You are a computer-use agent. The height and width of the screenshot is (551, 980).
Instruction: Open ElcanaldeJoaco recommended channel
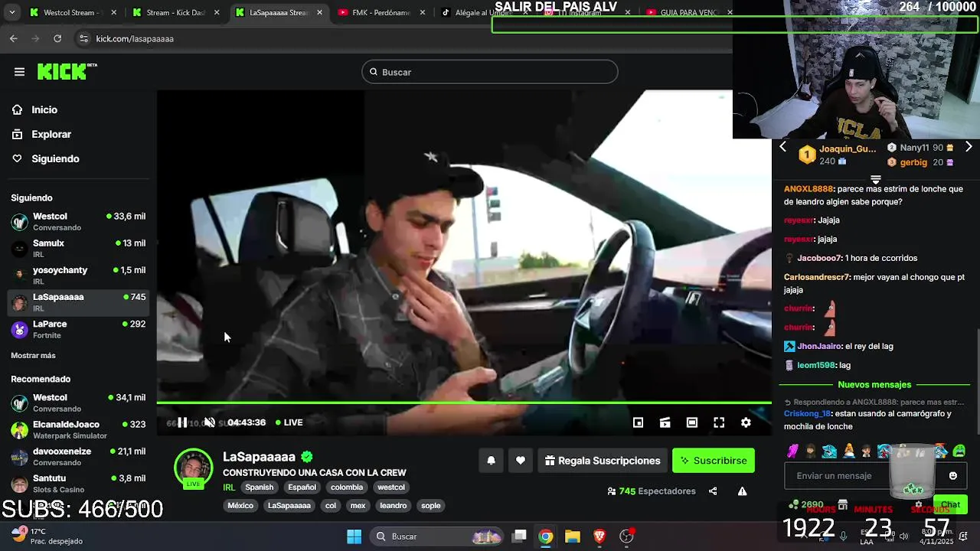78,429
